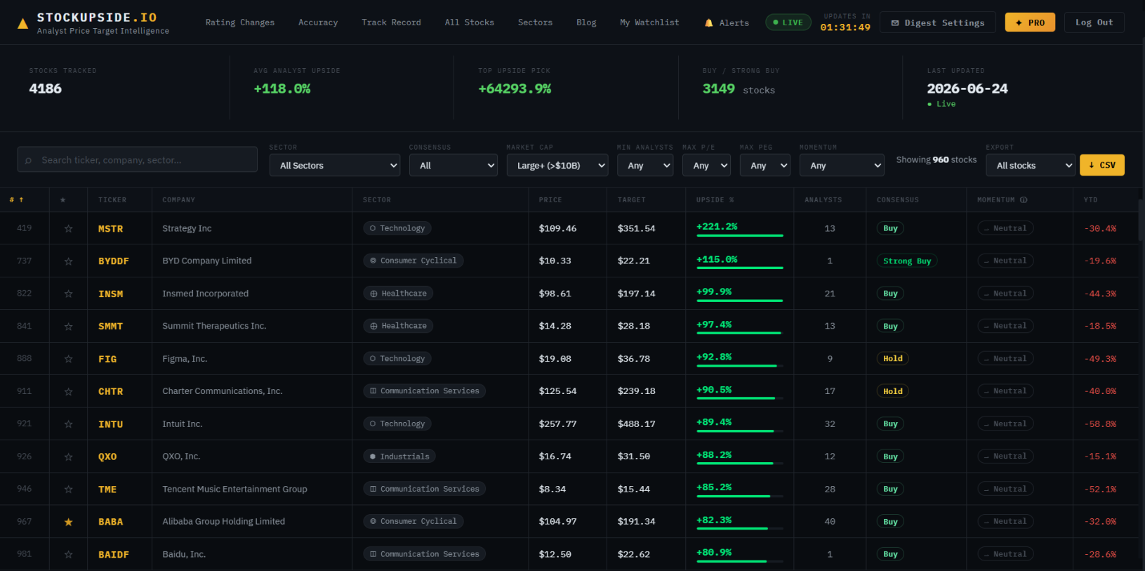The width and height of the screenshot is (1145, 571).
Task: Click the search ticker input field
Action: (138, 159)
